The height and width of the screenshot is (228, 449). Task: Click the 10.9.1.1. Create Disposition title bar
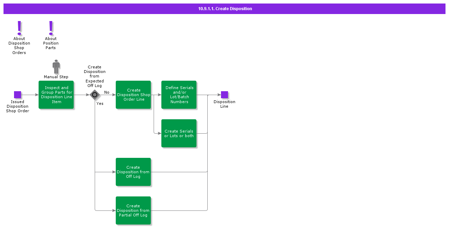[224, 9]
